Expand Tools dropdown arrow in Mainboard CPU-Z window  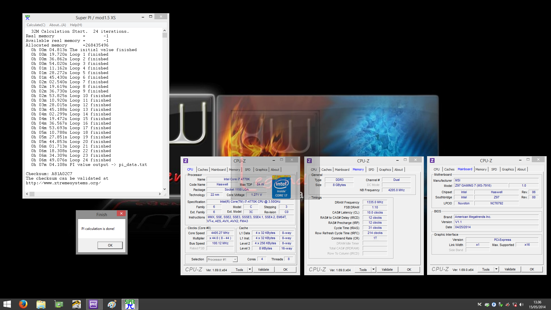coord(496,269)
